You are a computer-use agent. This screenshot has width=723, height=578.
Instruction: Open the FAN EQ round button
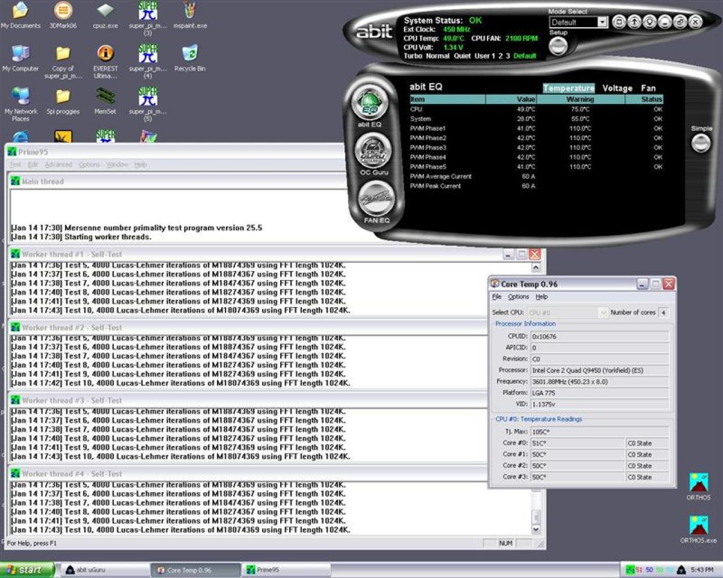[376, 199]
